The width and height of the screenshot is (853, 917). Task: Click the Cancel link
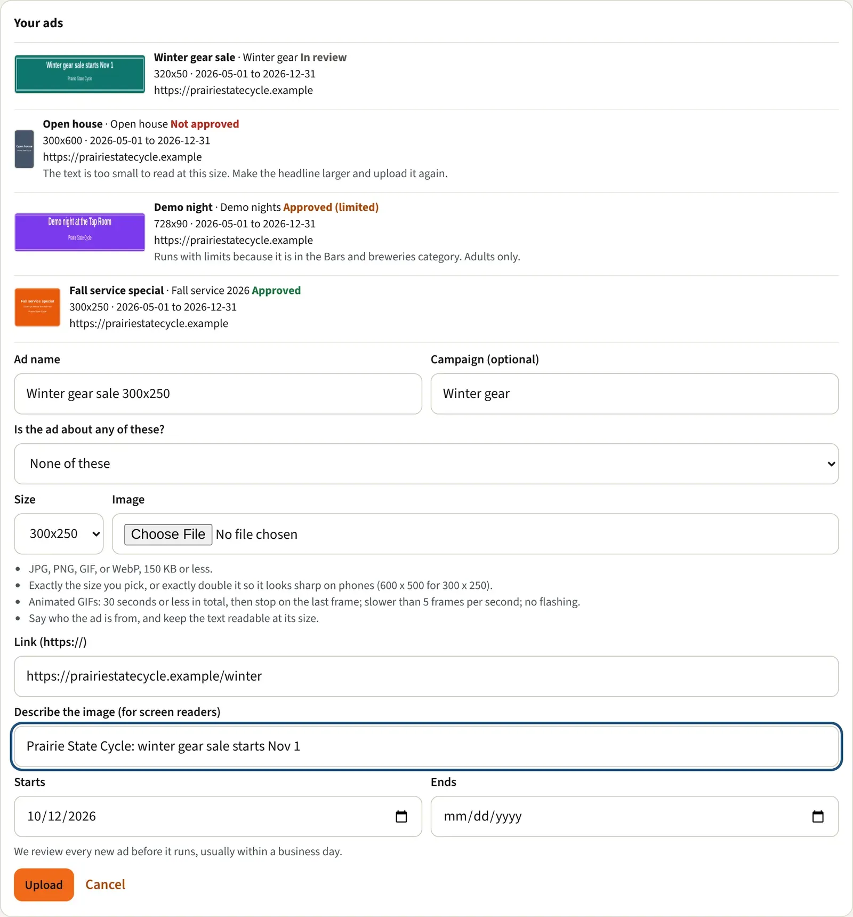106,884
